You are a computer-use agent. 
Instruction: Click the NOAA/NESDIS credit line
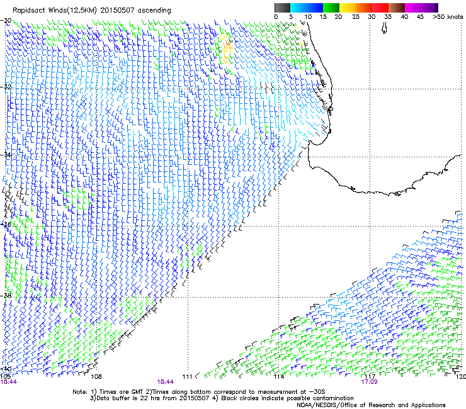coord(371,405)
